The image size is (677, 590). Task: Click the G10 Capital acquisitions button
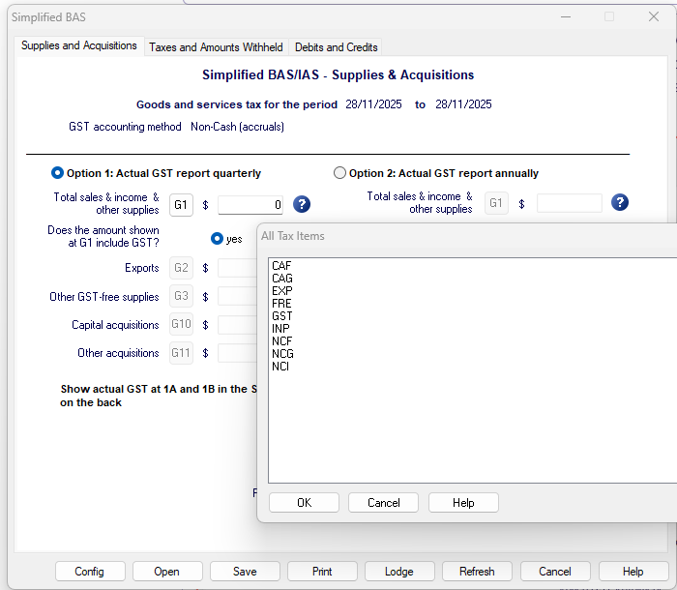181,324
